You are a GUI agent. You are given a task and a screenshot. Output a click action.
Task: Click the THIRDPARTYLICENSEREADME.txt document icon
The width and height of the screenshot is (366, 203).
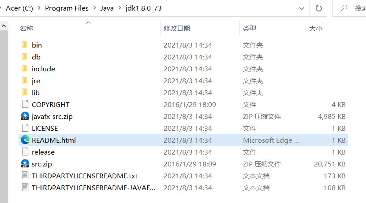click(25, 176)
